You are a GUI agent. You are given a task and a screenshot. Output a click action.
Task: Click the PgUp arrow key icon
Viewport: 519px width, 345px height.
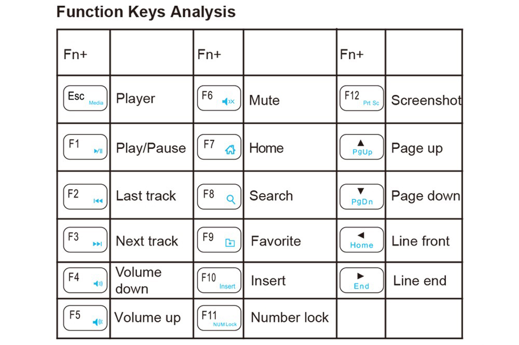pos(361,147)
